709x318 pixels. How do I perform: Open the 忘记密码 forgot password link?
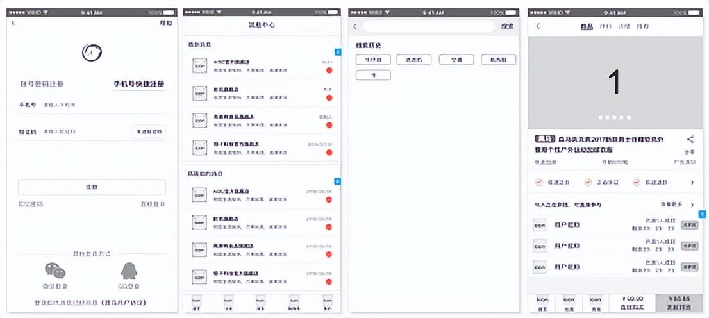click(x=31, y=205)
